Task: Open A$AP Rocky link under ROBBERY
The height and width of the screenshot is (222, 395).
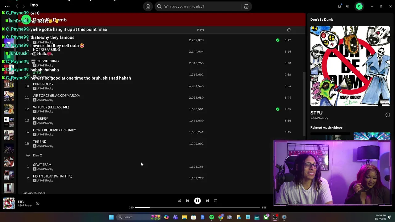Action: pos(45,123)
